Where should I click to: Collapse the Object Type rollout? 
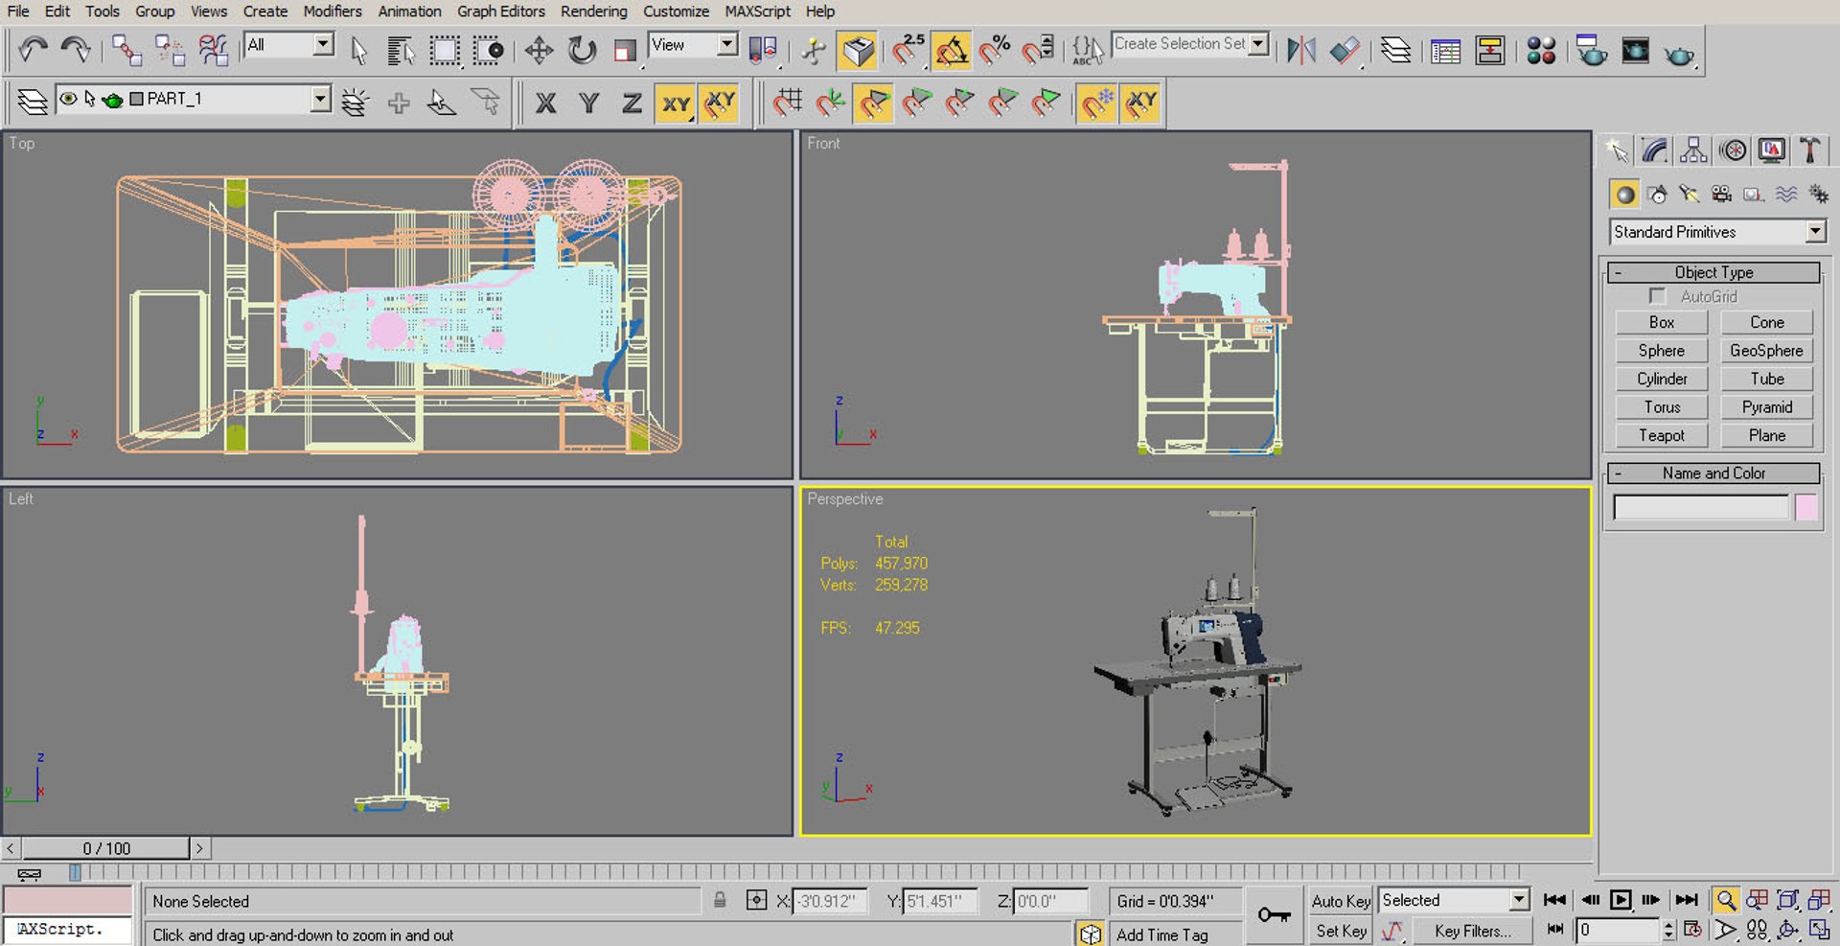click(x=1713, y=272)
